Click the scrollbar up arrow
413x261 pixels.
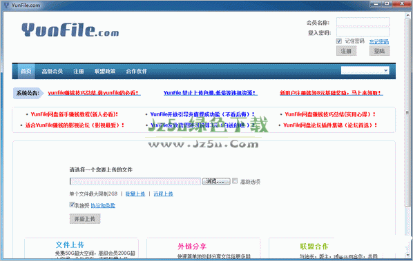[407, 15]
